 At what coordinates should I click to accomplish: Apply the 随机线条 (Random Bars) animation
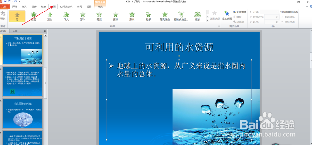(x=165, y=16)
